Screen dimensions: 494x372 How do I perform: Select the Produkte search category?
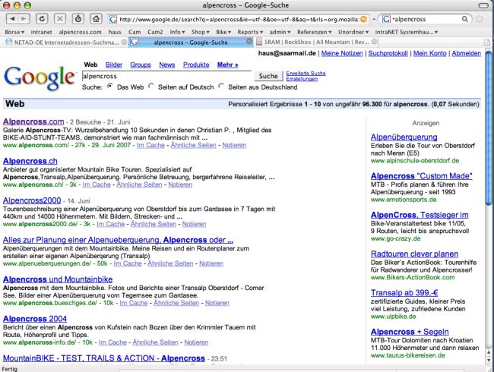(x=196, y=65)
